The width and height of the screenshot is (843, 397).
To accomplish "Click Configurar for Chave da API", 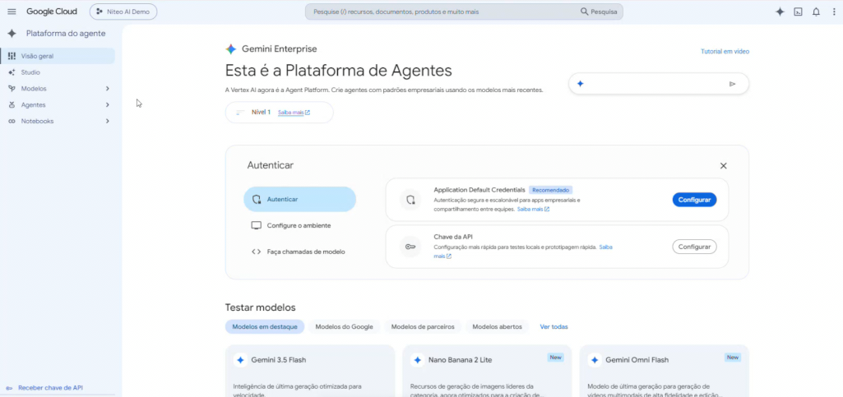I will tap(694, 247).
